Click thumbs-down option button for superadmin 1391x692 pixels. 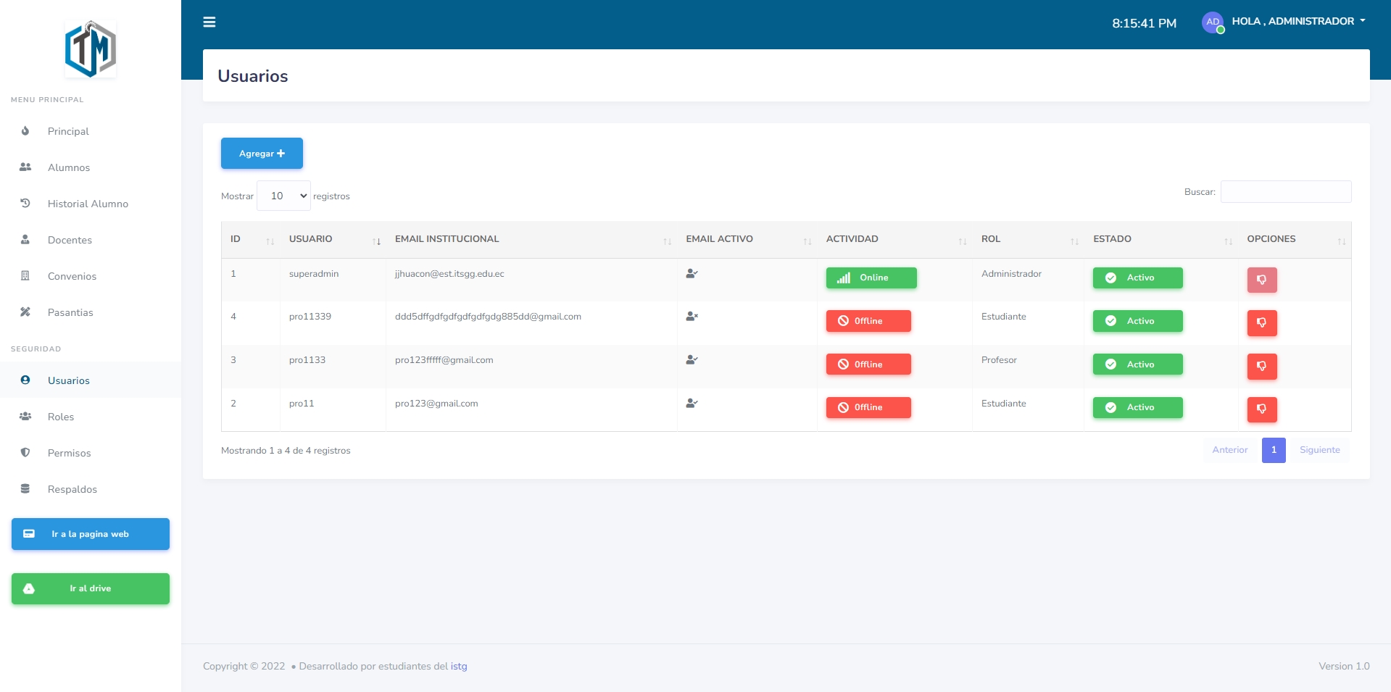tap(1262, 280)
